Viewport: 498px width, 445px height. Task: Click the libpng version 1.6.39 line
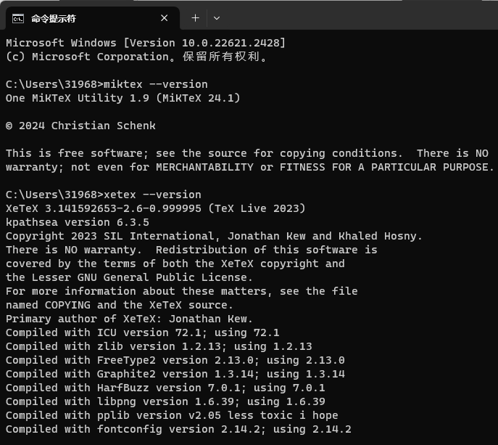point(165,401)
